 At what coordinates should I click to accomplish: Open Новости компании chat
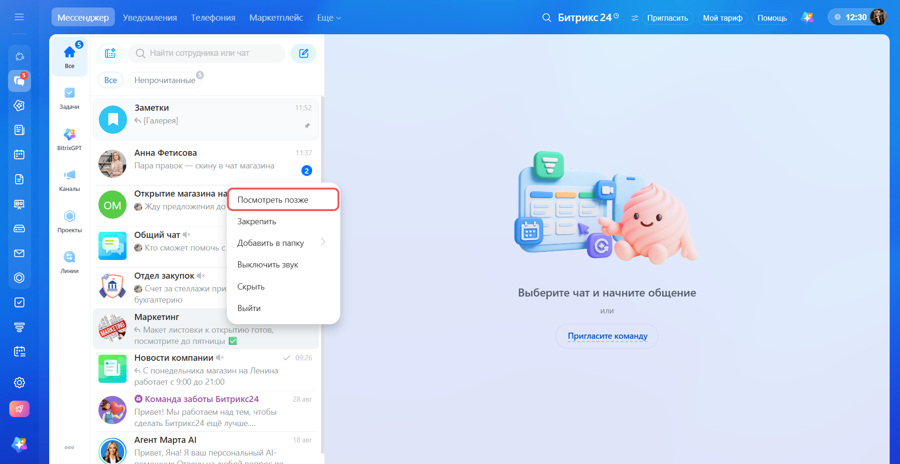(x=205, y=370)
